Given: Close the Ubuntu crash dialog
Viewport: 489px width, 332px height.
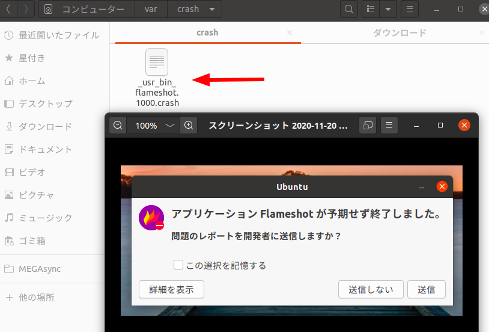Looking at the screenshot, I should tap(442, 187).
